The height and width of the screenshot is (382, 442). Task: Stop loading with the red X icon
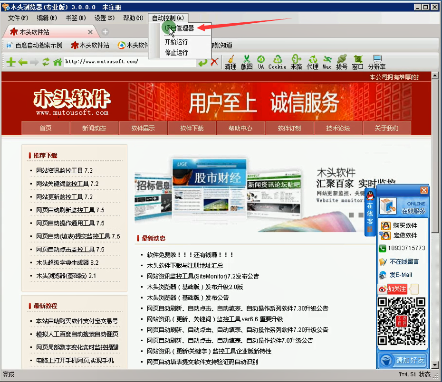tap(214, 62)
